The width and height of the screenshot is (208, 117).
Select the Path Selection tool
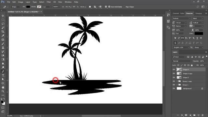(x=3, y=79)
